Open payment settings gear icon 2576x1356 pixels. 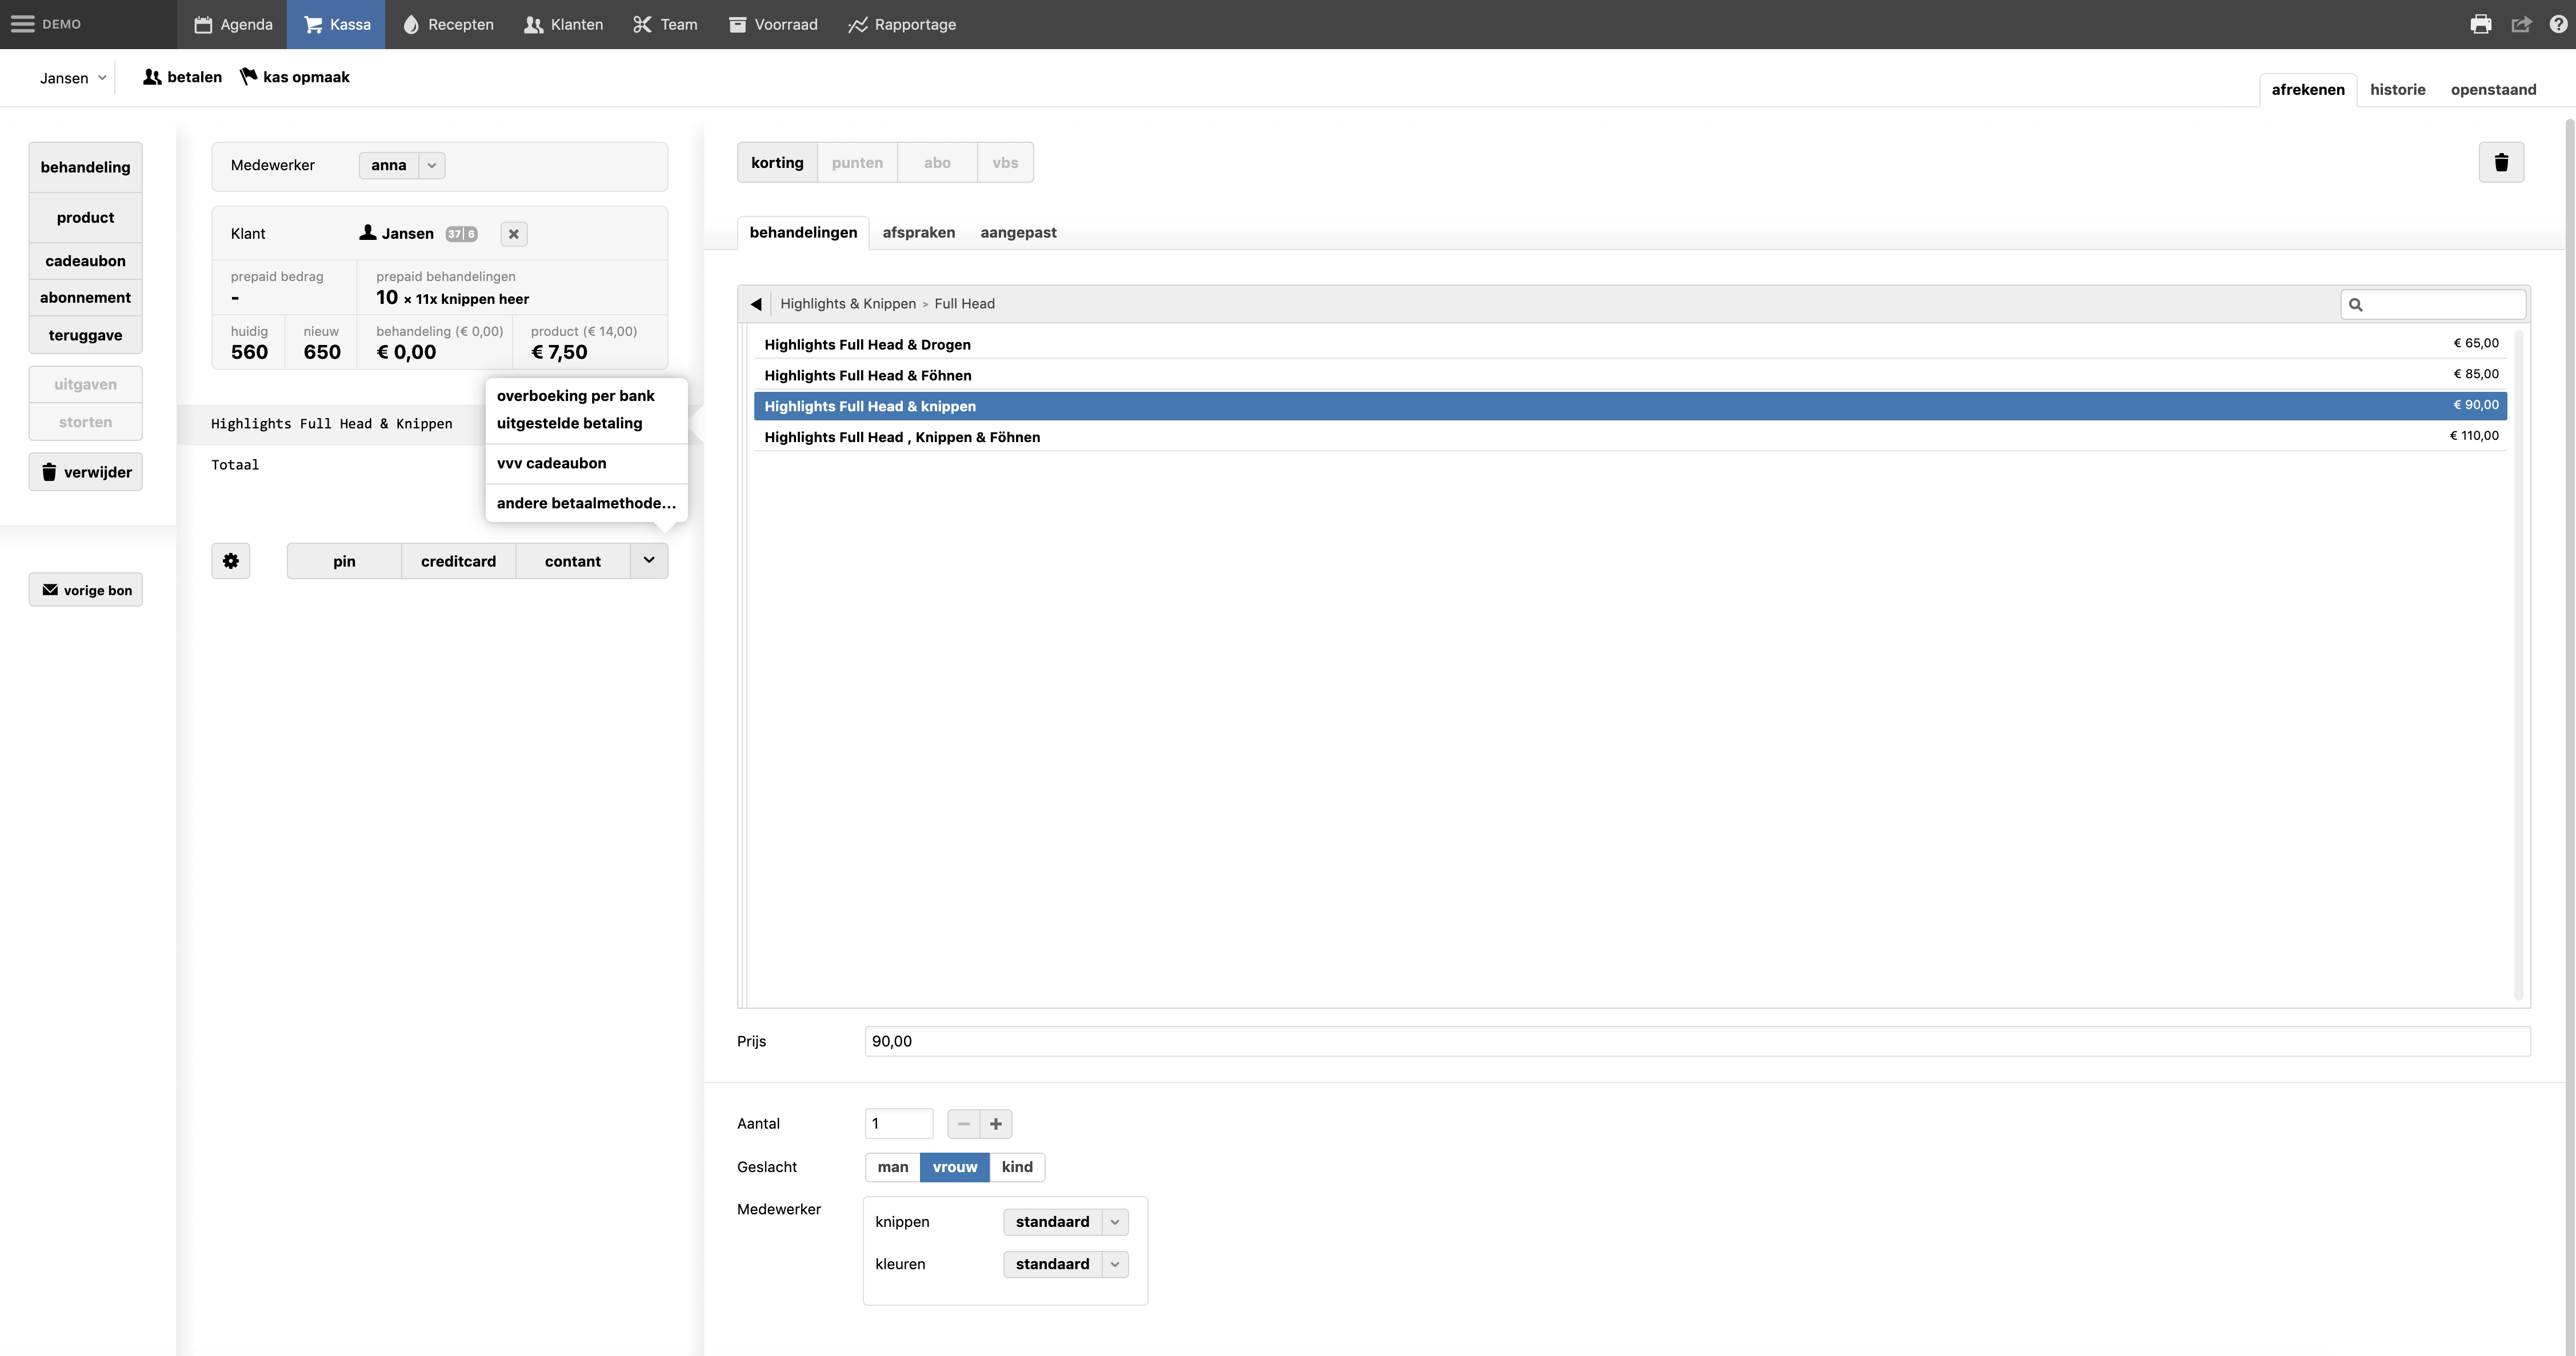[x=230, y=560]
